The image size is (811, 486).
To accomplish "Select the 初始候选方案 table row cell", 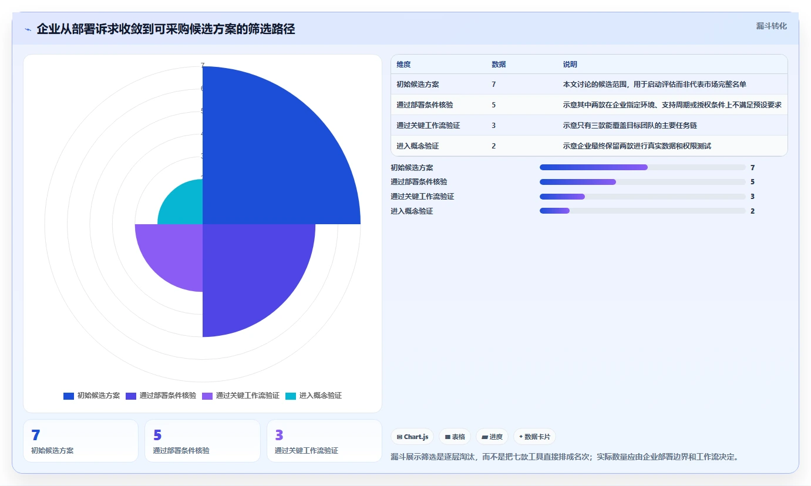I will [x=418, y=85].
